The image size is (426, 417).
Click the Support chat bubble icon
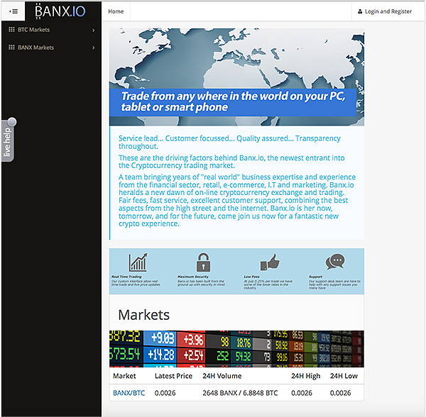click(x=335, y=261)
